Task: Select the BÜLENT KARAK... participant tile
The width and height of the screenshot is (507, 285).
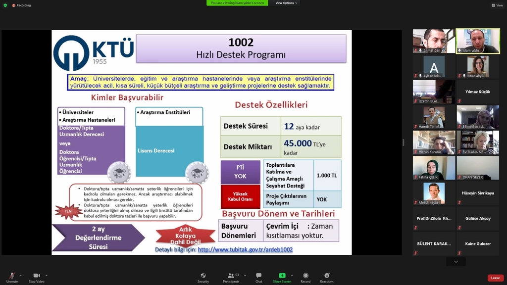Action: tap(434, 244)
